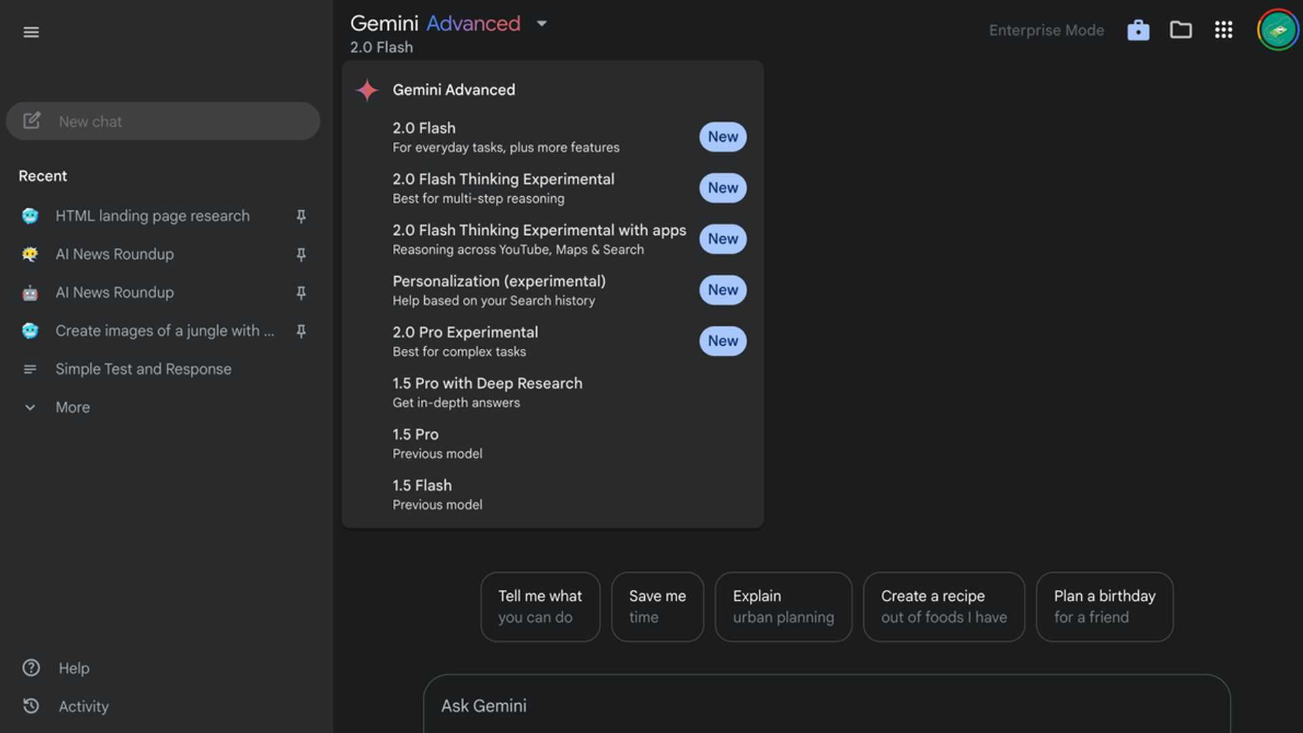Expand the More section in Recent
This screenshot has width=1303, height=733.
point(30,407)
